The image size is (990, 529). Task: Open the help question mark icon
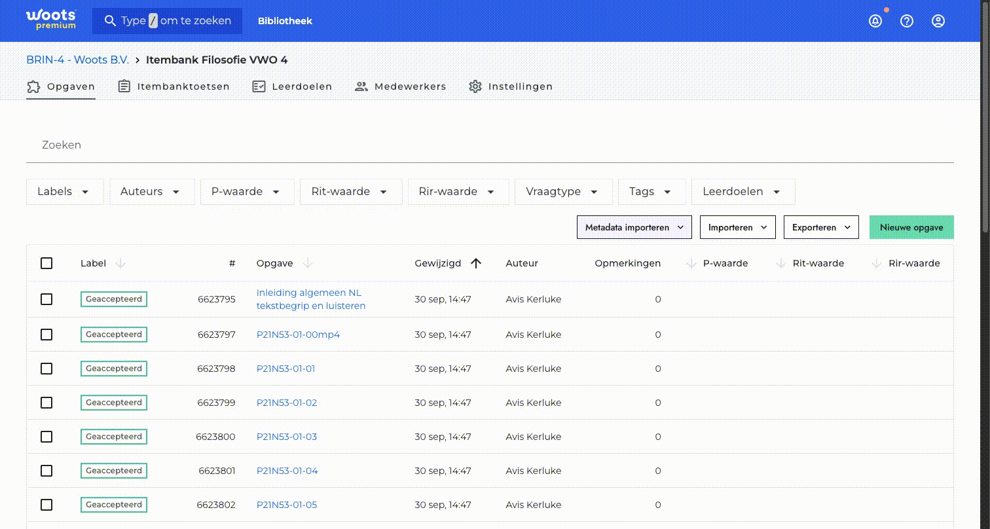coord(907,21)
